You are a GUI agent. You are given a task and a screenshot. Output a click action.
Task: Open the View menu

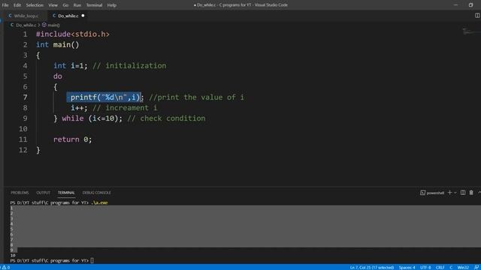53,5
